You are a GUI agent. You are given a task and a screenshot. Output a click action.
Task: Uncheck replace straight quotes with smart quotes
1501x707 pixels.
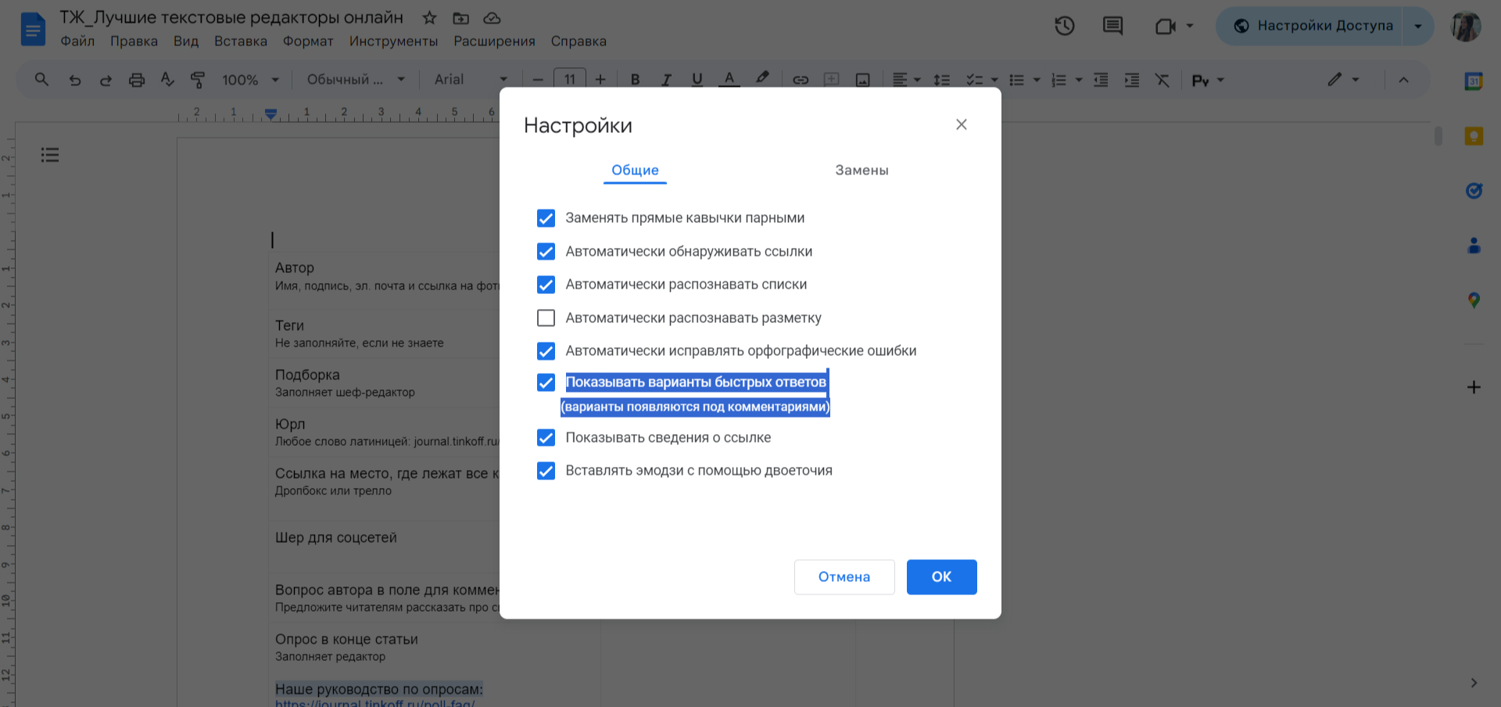click(x=546, y=218)
